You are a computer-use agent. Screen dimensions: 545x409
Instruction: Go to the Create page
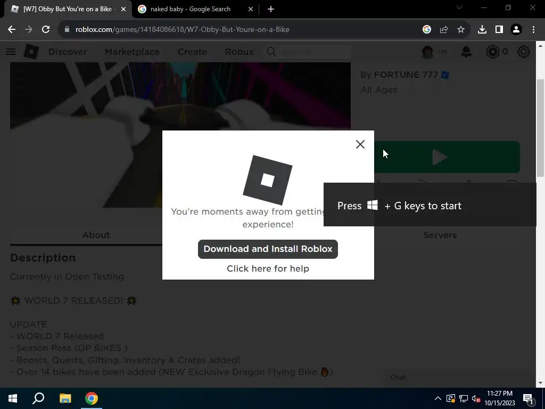tap(192, 52)
